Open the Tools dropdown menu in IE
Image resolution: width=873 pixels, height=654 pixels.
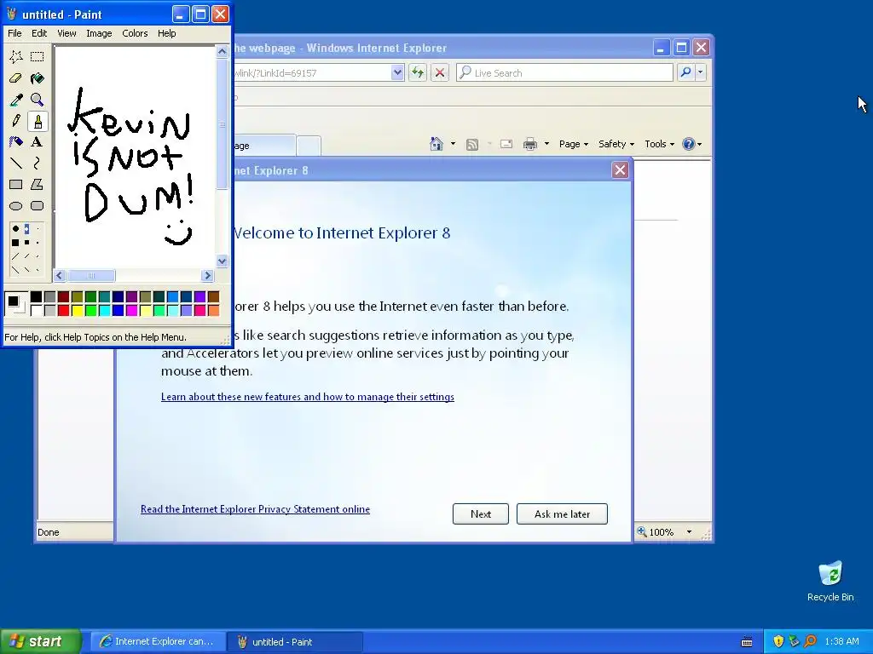[659, 144]
